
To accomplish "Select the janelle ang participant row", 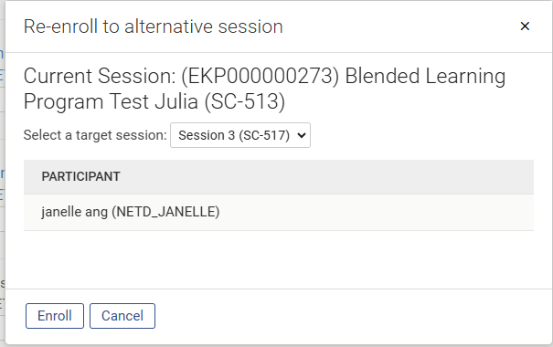I will (x=279, y=213).
